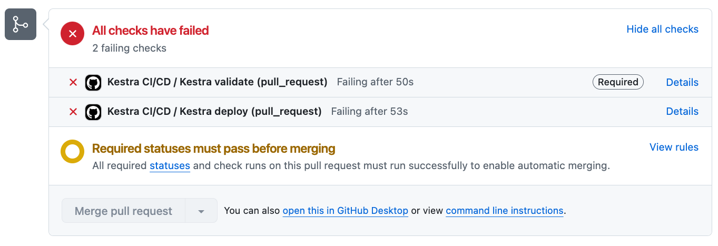Follow the 'statuses' hyperlink

pos(170,166)
